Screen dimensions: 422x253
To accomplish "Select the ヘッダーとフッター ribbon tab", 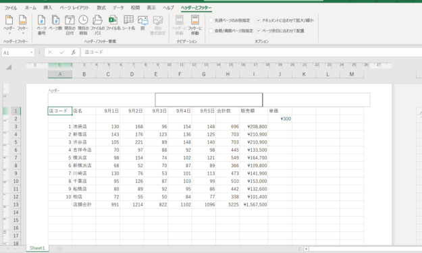I will (x=196, y=8).
